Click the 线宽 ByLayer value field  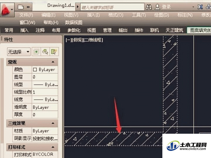pyautogui.click(x=45, y=99)
